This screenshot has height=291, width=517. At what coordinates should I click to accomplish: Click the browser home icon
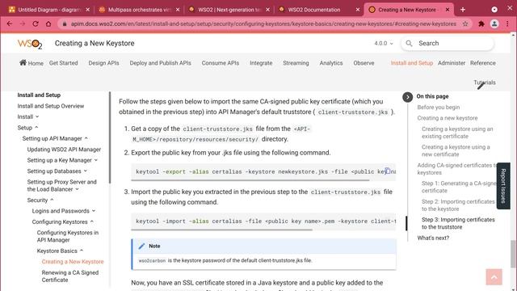[48, 23]
